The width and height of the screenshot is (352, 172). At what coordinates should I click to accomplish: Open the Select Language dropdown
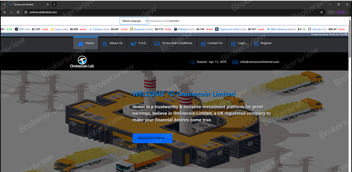click(134, 21)
